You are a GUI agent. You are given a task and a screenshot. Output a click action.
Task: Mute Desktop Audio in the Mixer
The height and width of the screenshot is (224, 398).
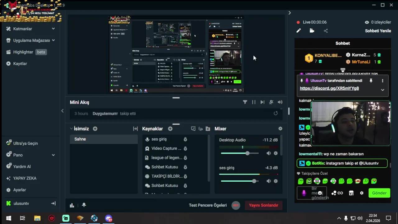click(x=269, y=153)
